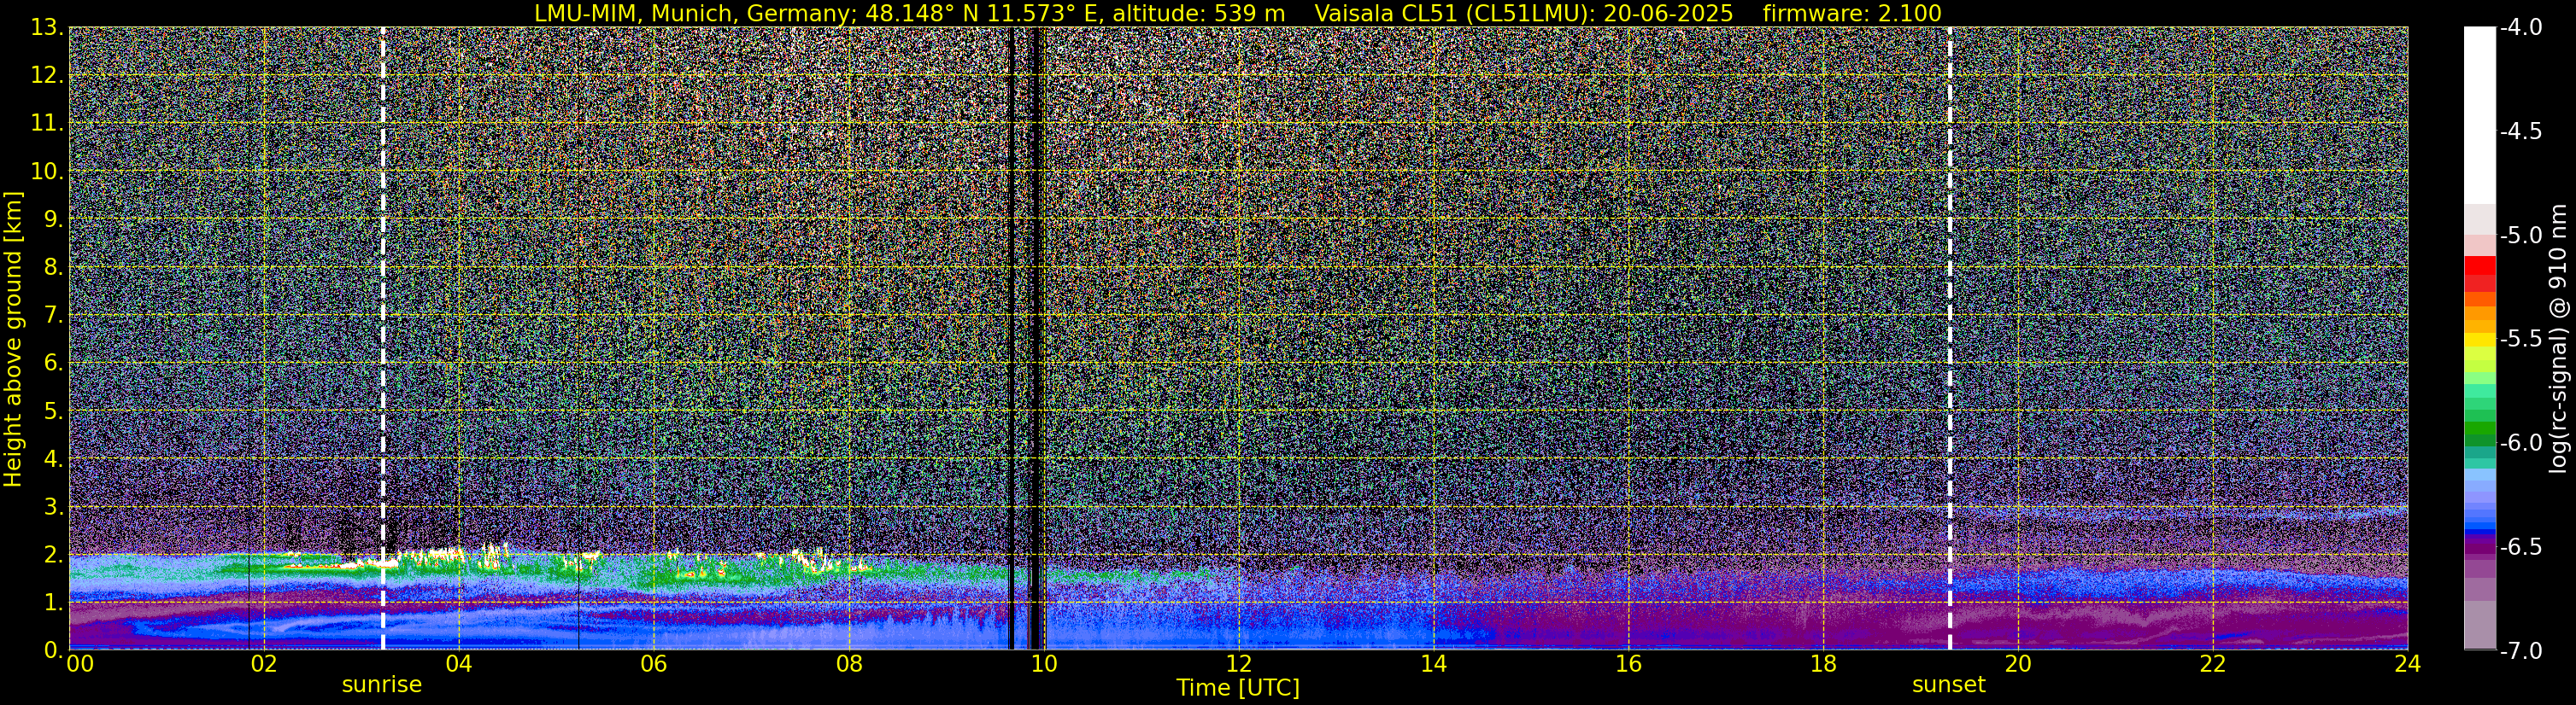Click the '02' tick on the time axis

[263, 664]
